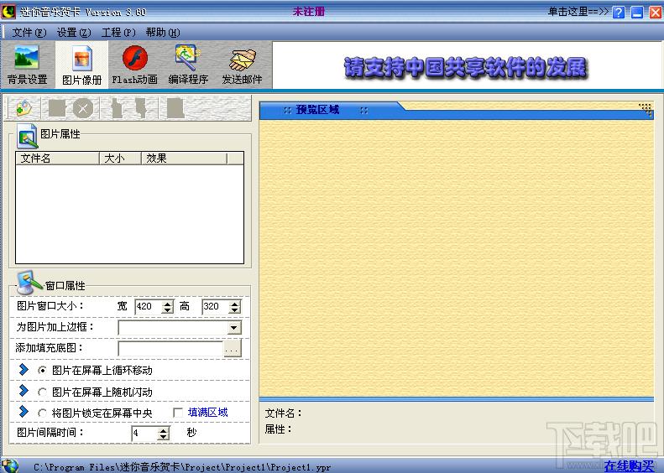Decrease the 高 height value with the down arrow
This screenshot has height=473, width=664.
tap(234, 310)
